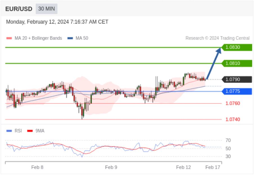Click the pink MA 20 legend swatch

tap(9, 38)
